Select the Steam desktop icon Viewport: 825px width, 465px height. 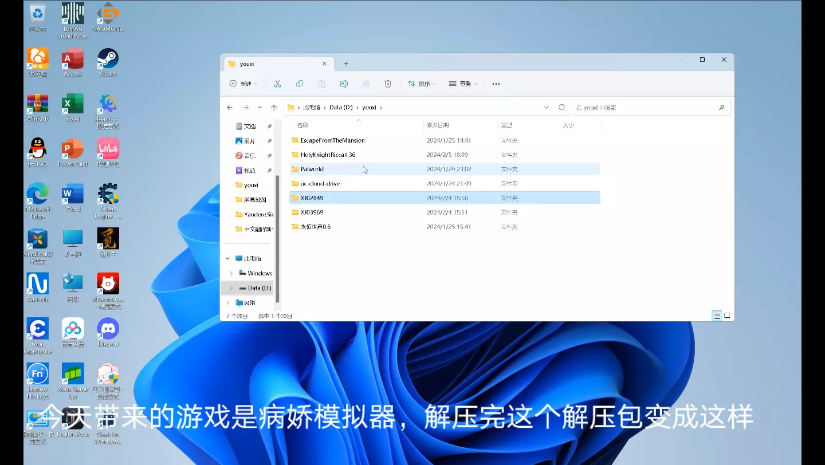(x=108, y=62)
